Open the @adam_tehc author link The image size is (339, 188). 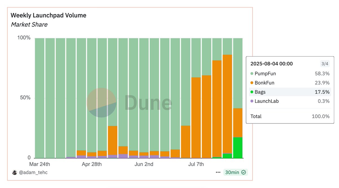33,172
